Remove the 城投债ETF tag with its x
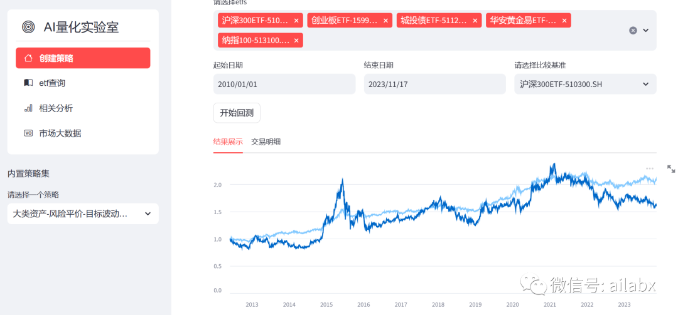The width and height of the screenshot is (678, 315). point(475,20)
